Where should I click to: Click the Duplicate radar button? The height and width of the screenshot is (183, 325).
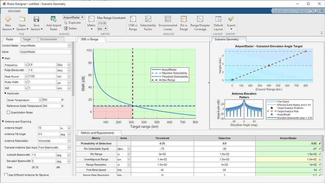click(72, 23)
